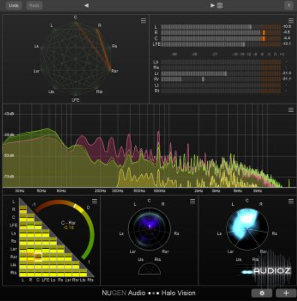Screen dimensions: 297x301
Task: Add a new view with plus button
Action: coord(286,293)
